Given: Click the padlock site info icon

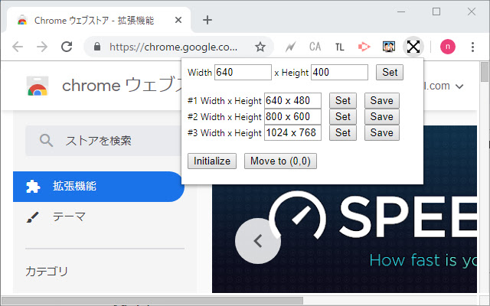Looking at the screenshot, I should click(97, 47).
